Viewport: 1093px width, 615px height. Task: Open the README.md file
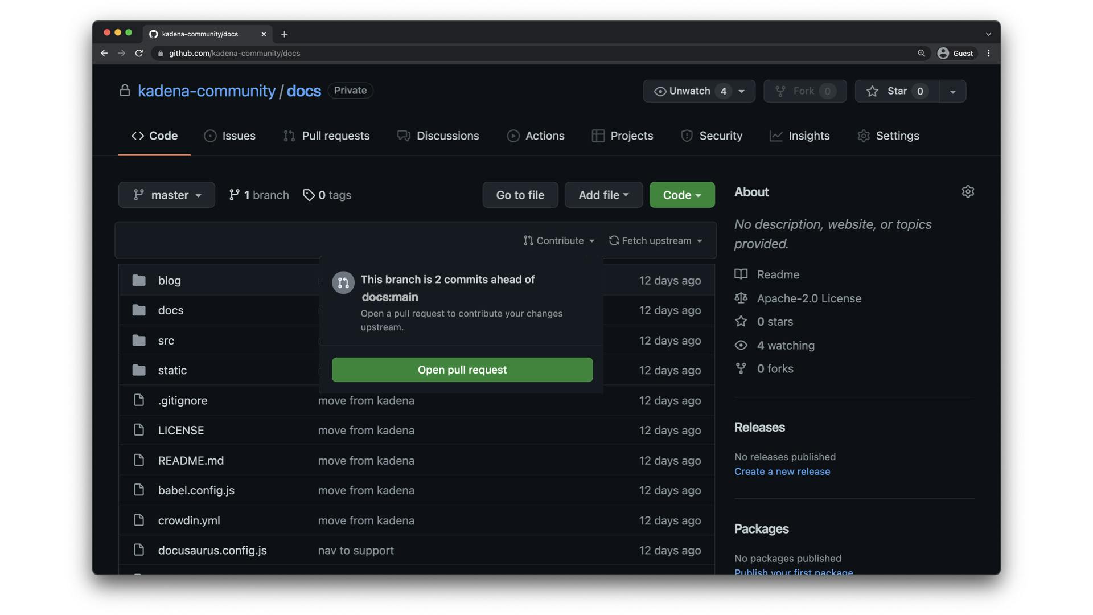tap(191, 460)
